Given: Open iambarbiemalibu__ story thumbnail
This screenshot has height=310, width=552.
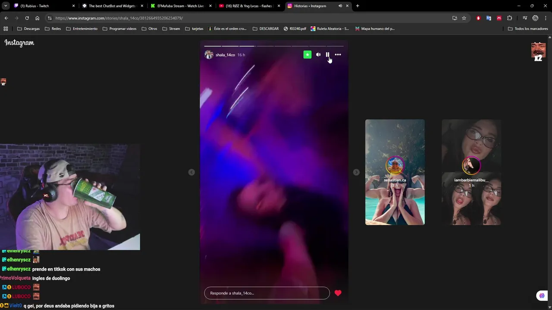Looking at the screenshot, I should pyautogui.click(x=471, y=172).
